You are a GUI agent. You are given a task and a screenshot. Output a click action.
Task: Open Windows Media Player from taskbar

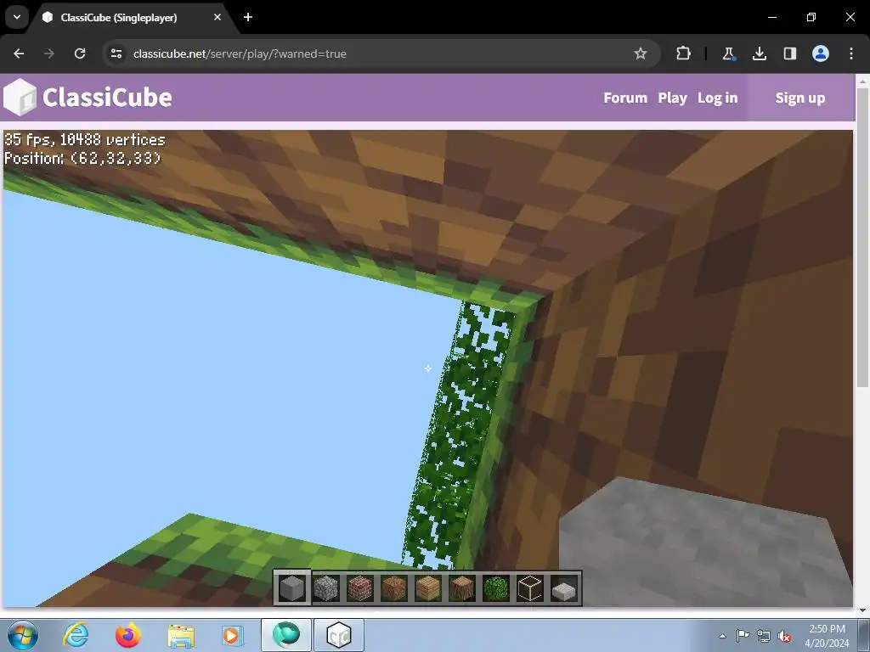(x=232, y=635)
